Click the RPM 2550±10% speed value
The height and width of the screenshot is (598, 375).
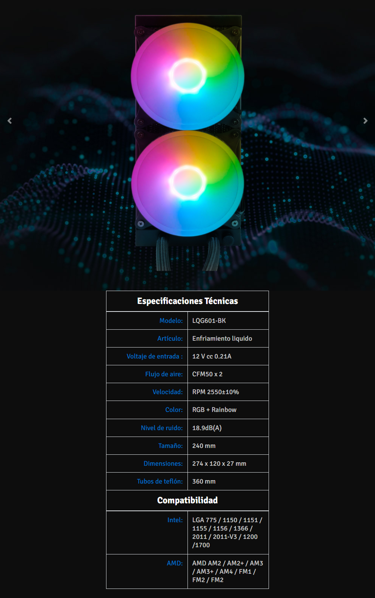(x=216, y=392)
